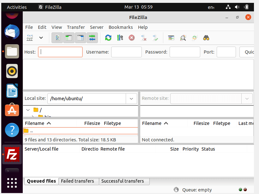Switch to the Queued files tab

(41, 181)
